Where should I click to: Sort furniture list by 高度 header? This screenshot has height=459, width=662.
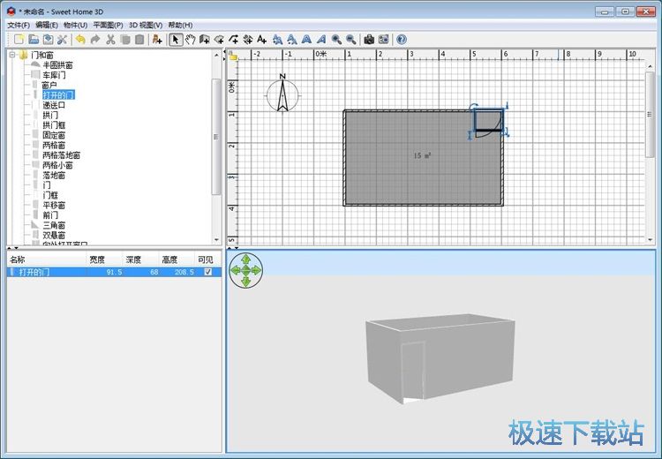click(177, 260)
